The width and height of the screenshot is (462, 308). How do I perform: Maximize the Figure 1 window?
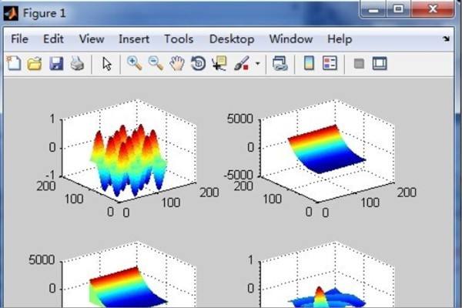point(398,8)
